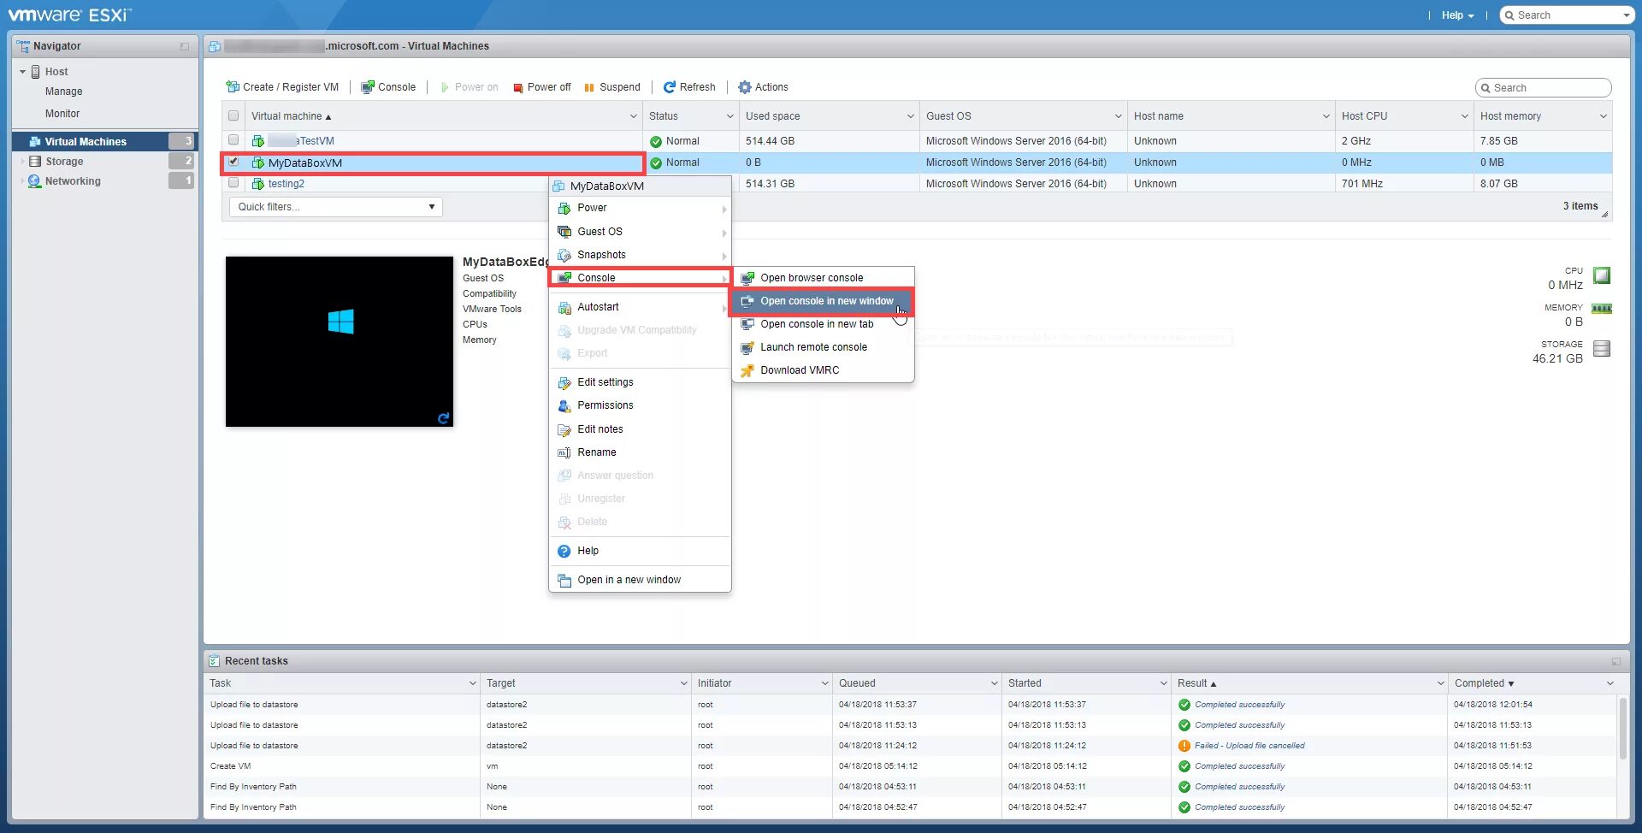Click the Rename icon in context menu
This screenshot has width=1642, height=833.
(x=564, y=452)
